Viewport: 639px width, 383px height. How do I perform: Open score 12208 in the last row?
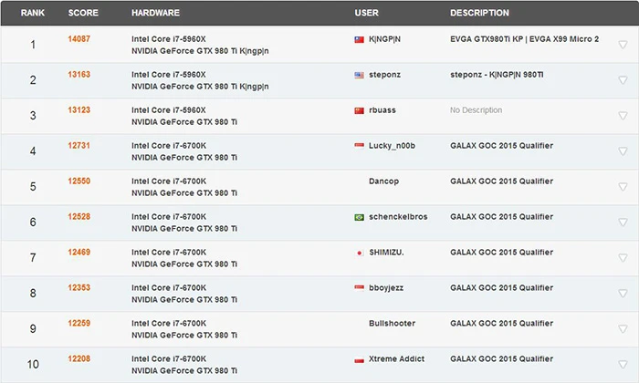[79, 359]
